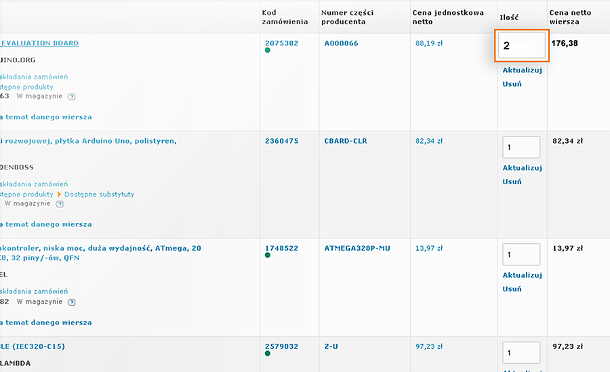The image size is (610, 372).
Task: Remove the ATMEGA328P-MU item with Usuń
Action: point(512,289)
